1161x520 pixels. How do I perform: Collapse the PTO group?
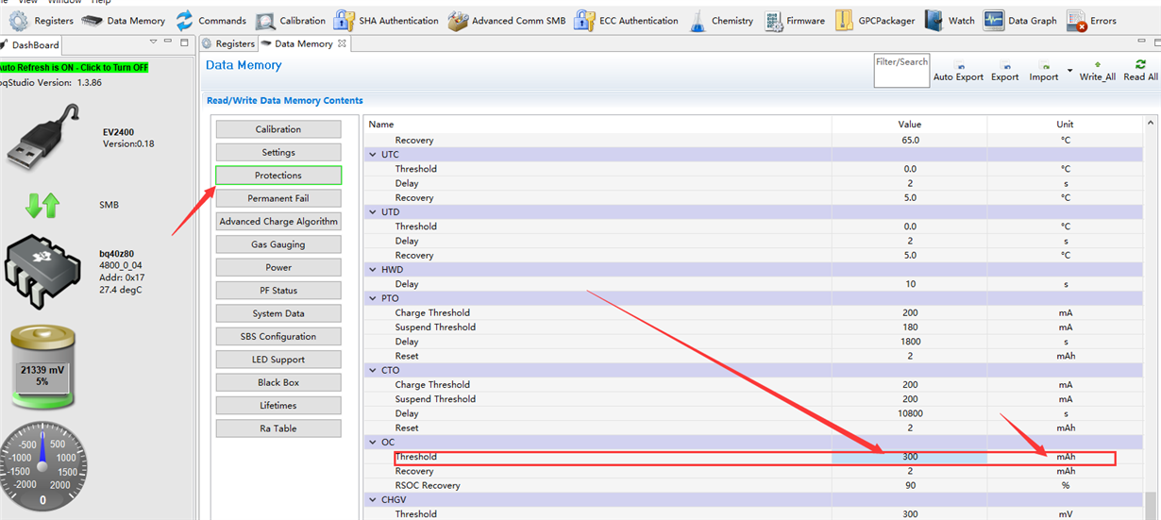tap(372, 298)
